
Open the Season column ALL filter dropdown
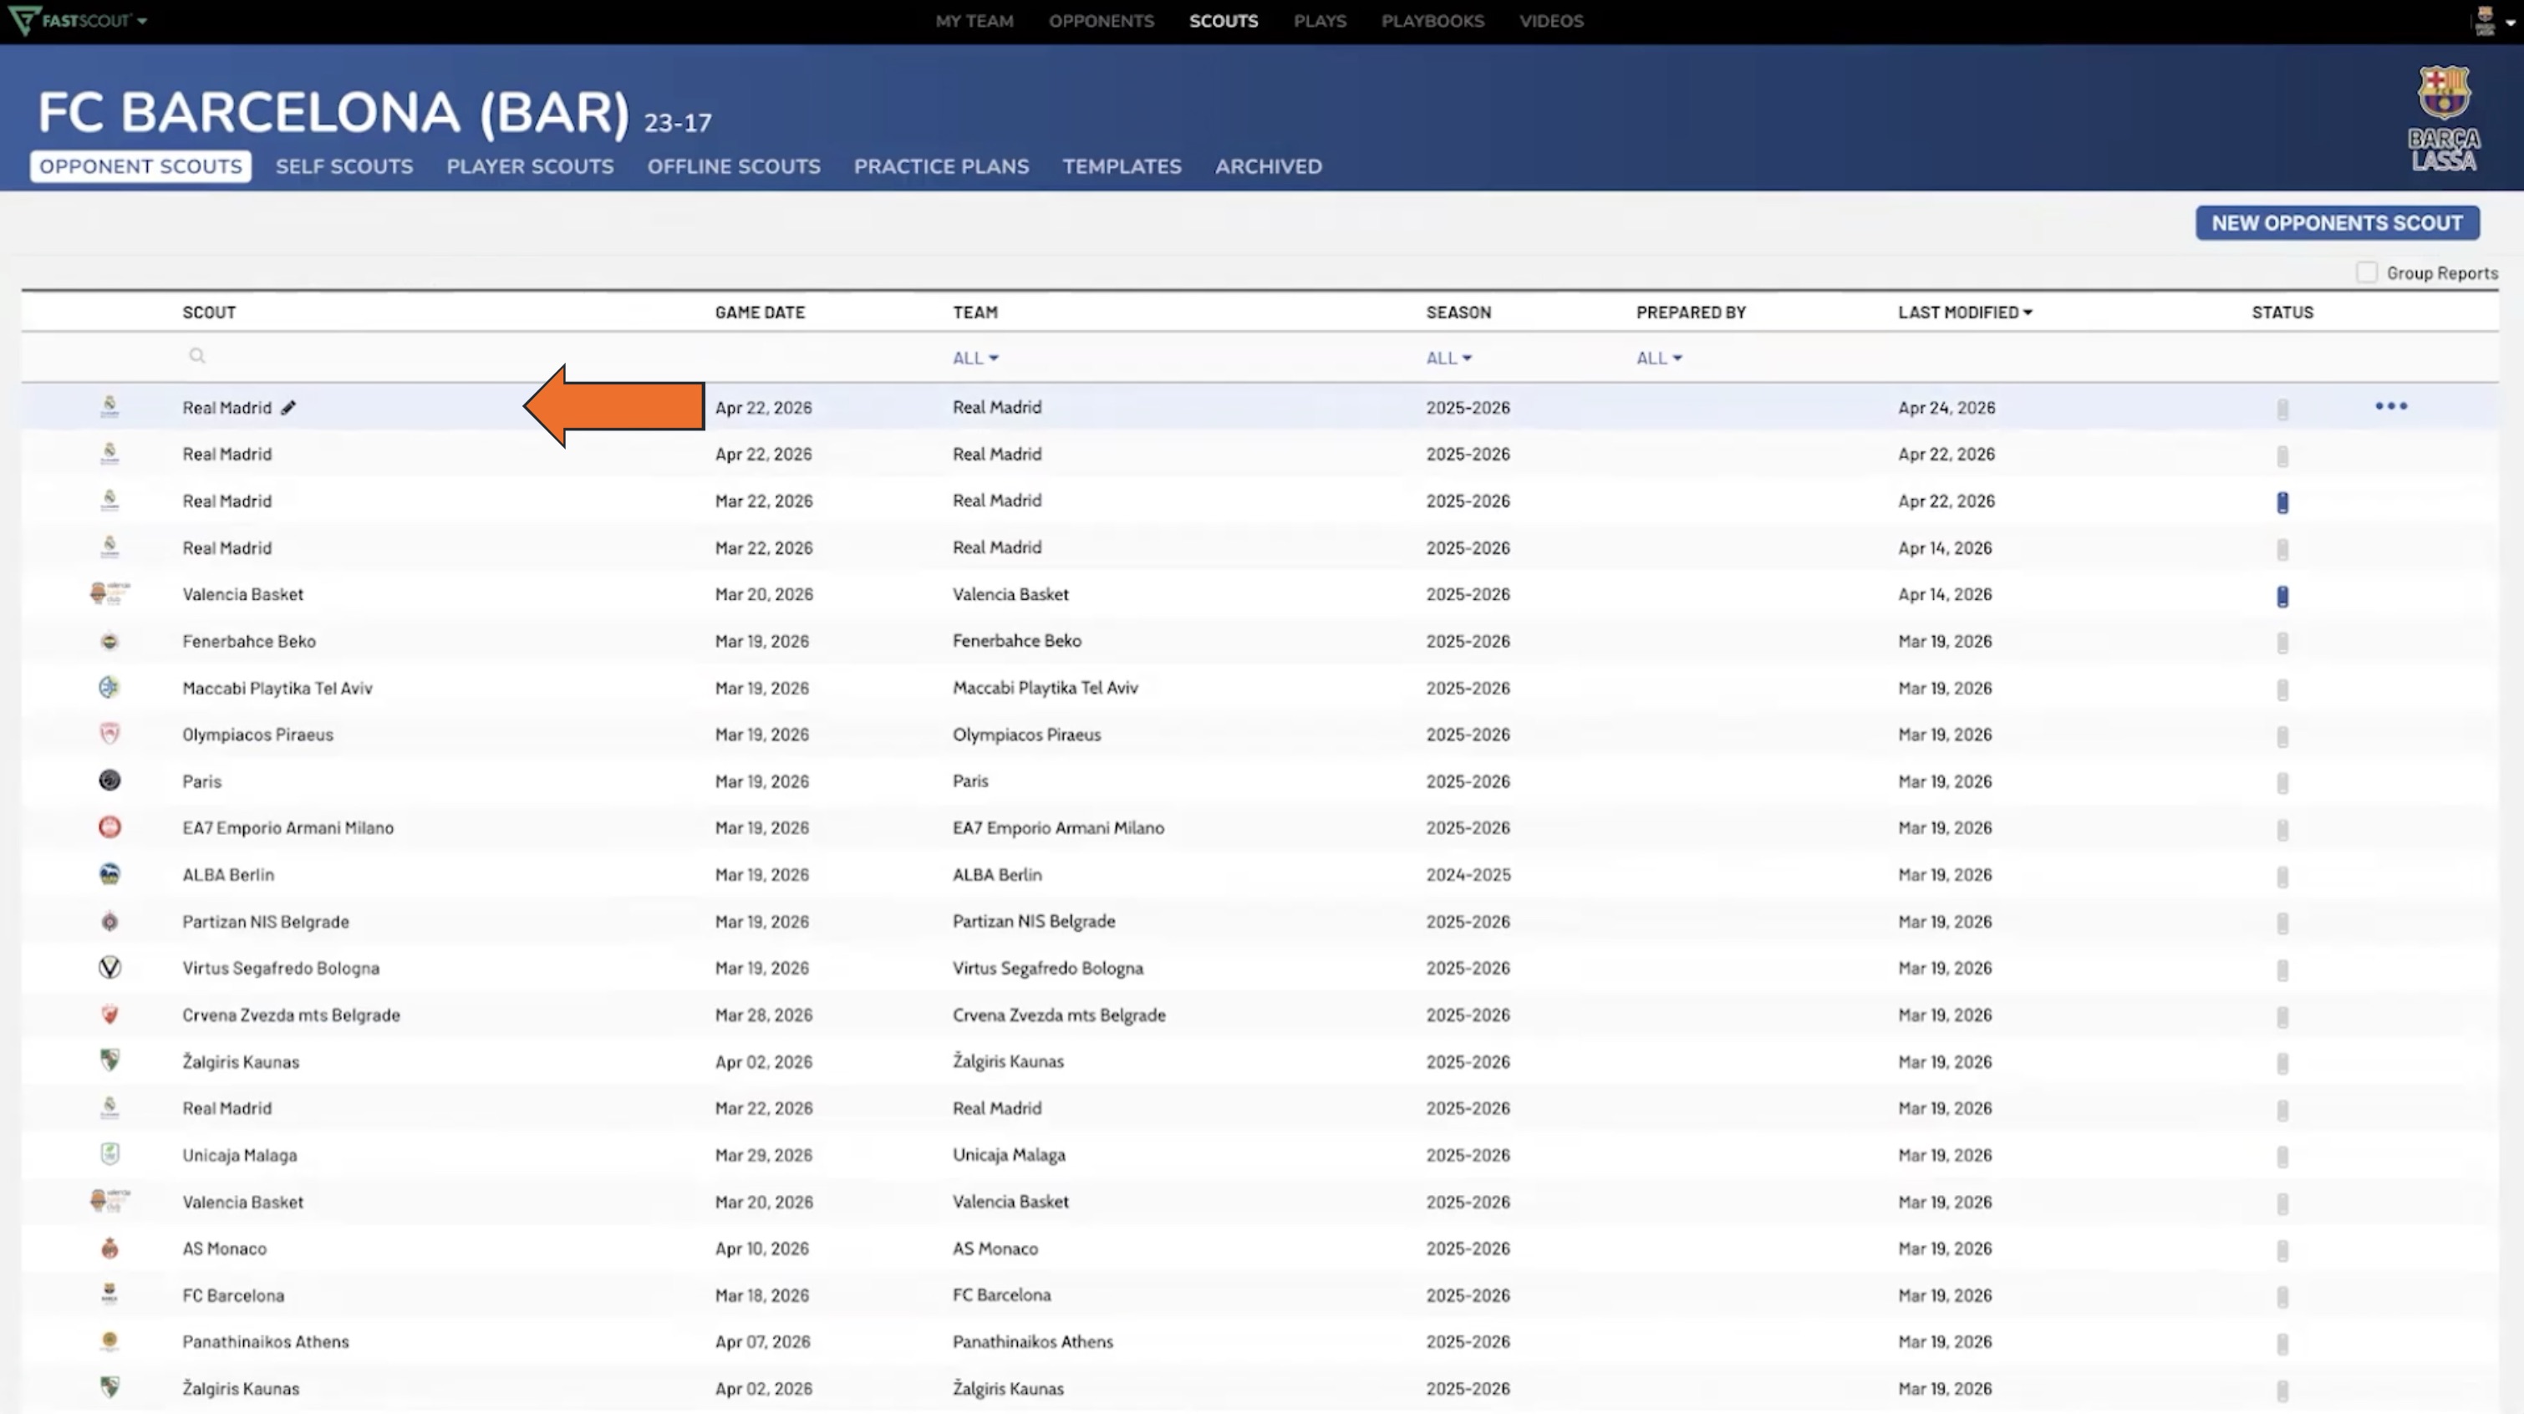(1448, 358)
